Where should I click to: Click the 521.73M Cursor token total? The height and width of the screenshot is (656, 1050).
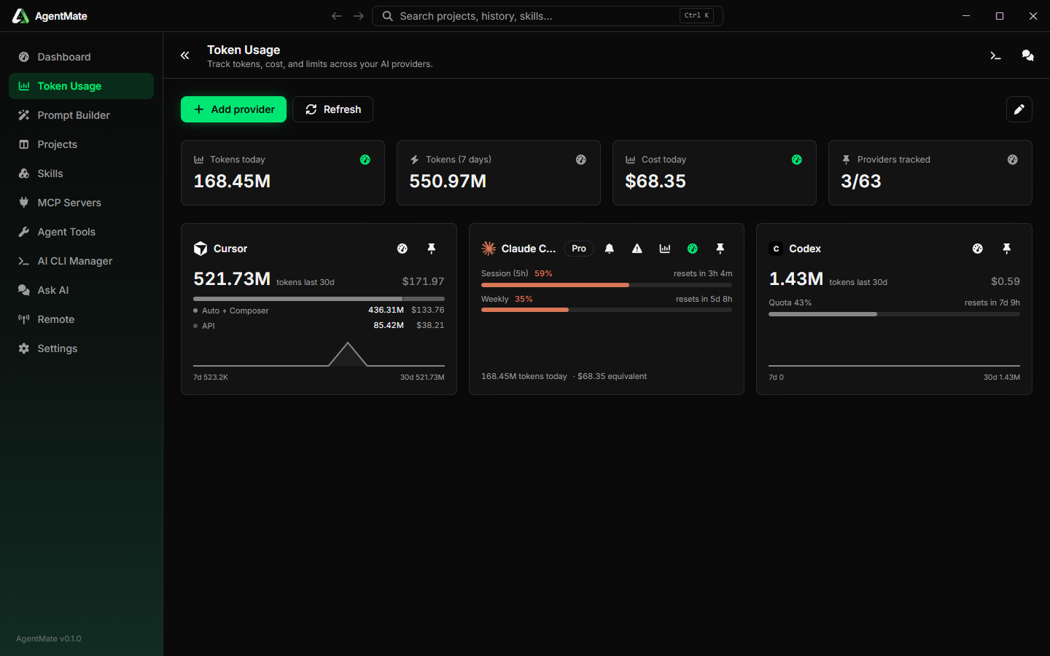[x=232, y=279]
